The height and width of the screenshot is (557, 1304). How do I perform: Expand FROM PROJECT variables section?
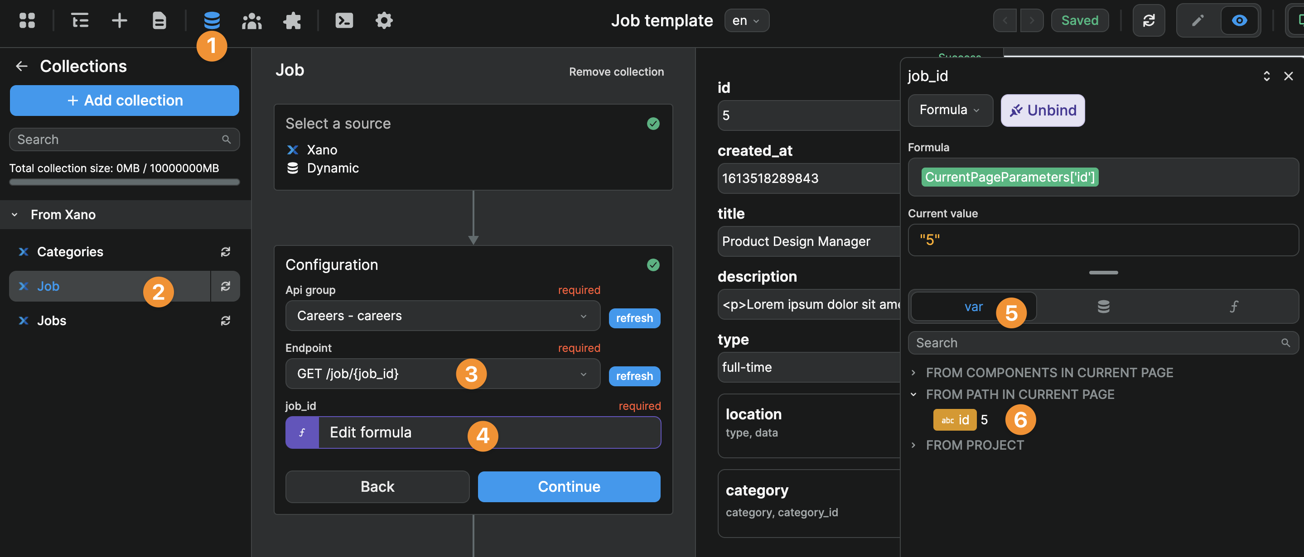(x=974, y=445)
